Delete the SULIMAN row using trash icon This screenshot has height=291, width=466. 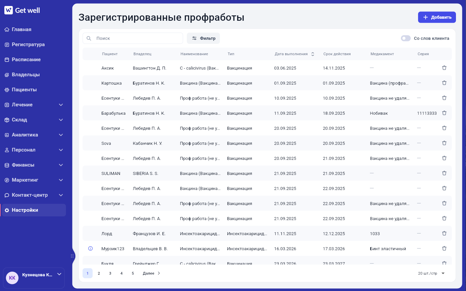coord(444,173)
